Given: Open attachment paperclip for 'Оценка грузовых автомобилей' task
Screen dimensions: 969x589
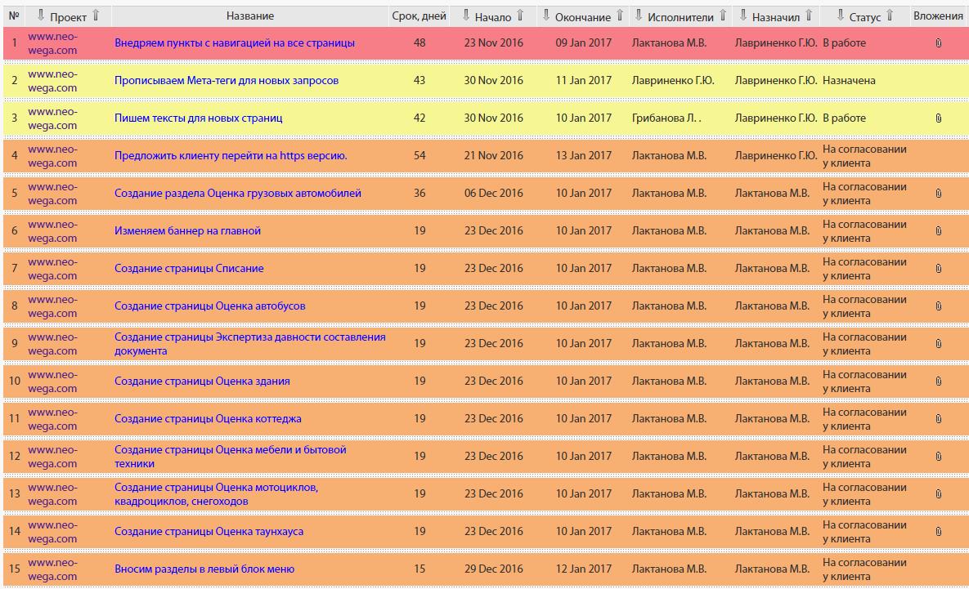Looking at the screenshot, I should (x=938, y=194).
